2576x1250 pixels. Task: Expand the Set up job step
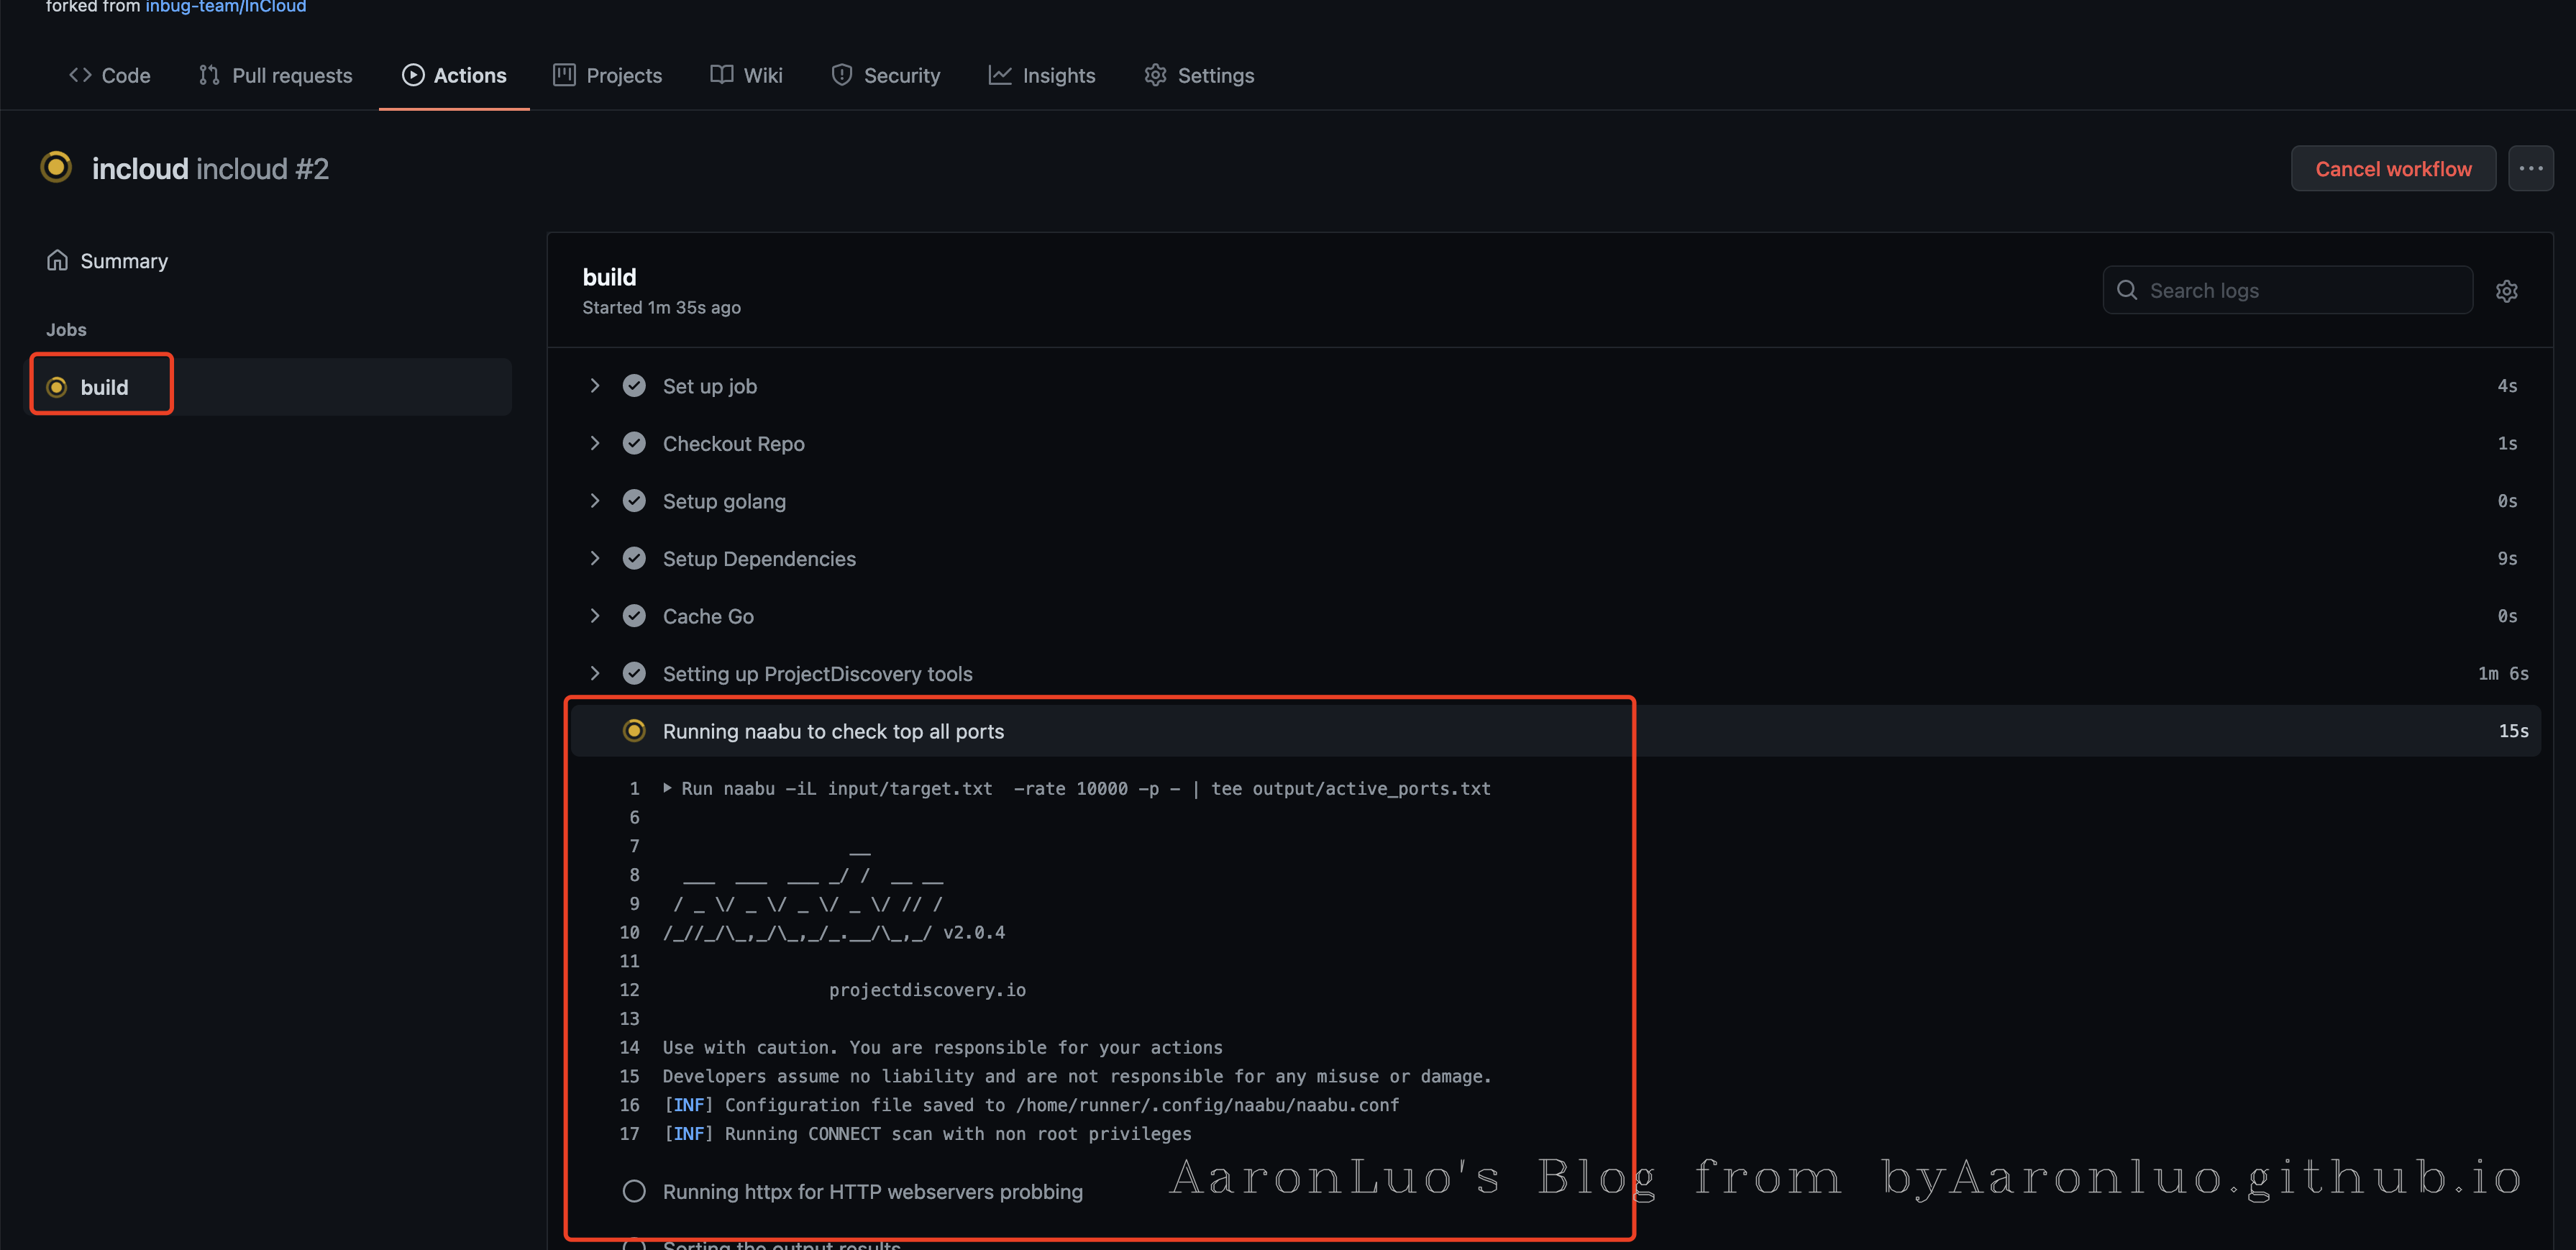point(595,386)
